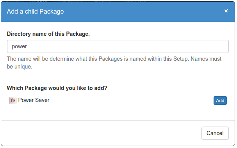Select the Power Saver package name
The width and height of the screenshot is (237, 148).
tap(34, 100)
